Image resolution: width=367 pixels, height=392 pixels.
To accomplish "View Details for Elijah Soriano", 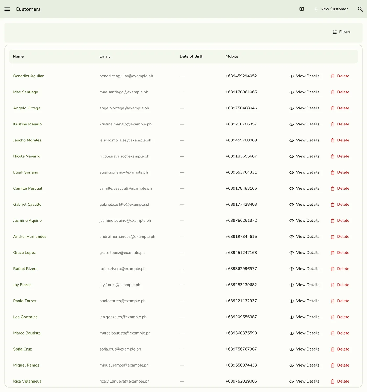I will tap(304, 172).
